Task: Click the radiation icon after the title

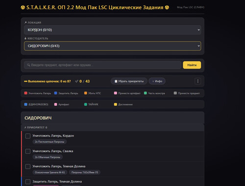Action: (167, 7)
